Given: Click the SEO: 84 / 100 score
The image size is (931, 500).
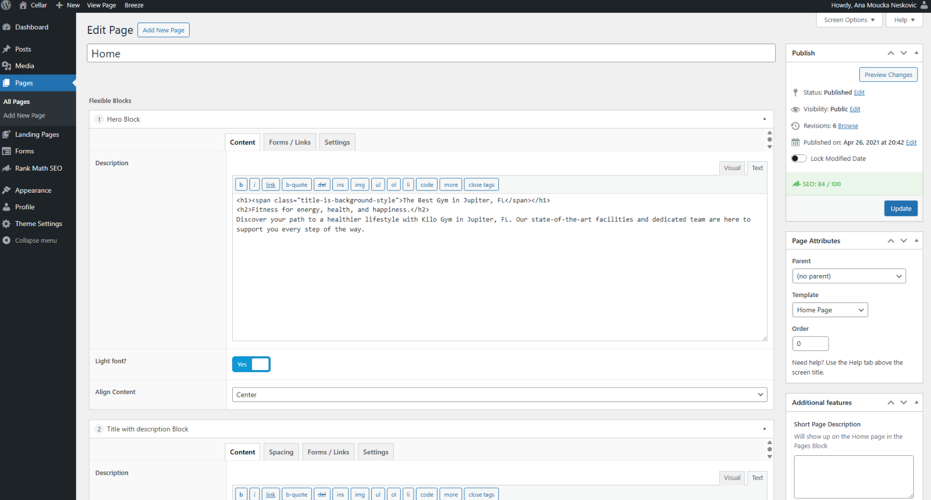Looking at the screenshot, I should (x=821, y=184).
